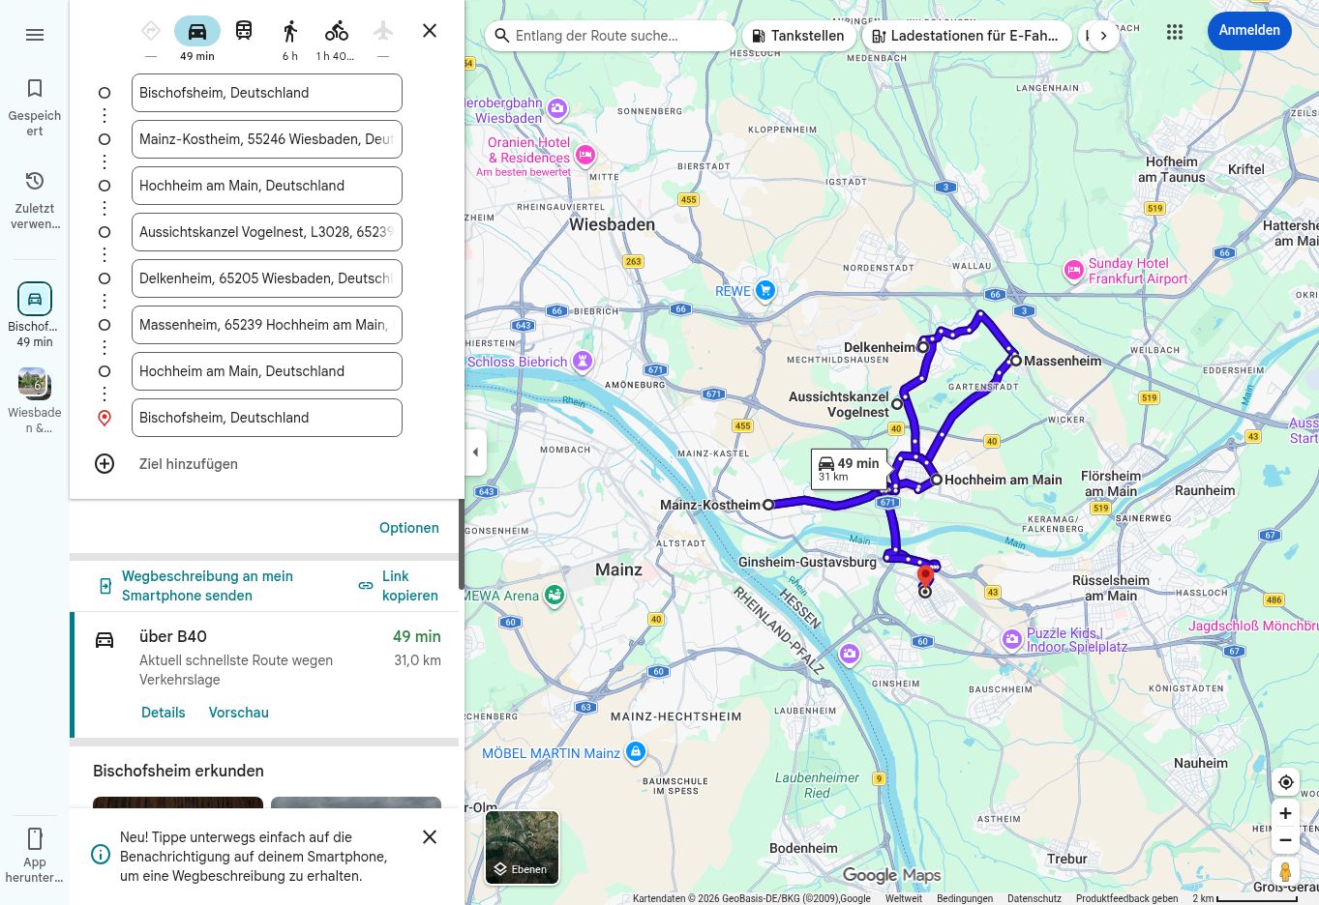Open the main hamburger menu
Image resolution: width=1319 pixels, height=905 pixels.
(x=35, y=35)
